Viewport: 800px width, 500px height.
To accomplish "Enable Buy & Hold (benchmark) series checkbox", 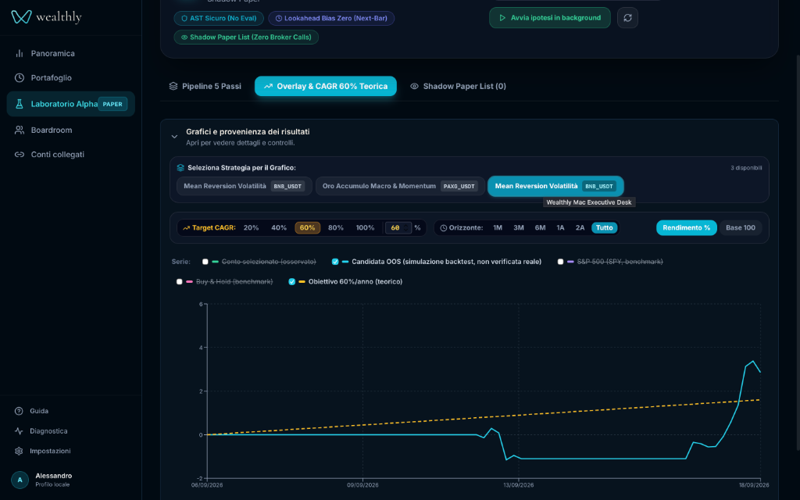I will [179, 281].
